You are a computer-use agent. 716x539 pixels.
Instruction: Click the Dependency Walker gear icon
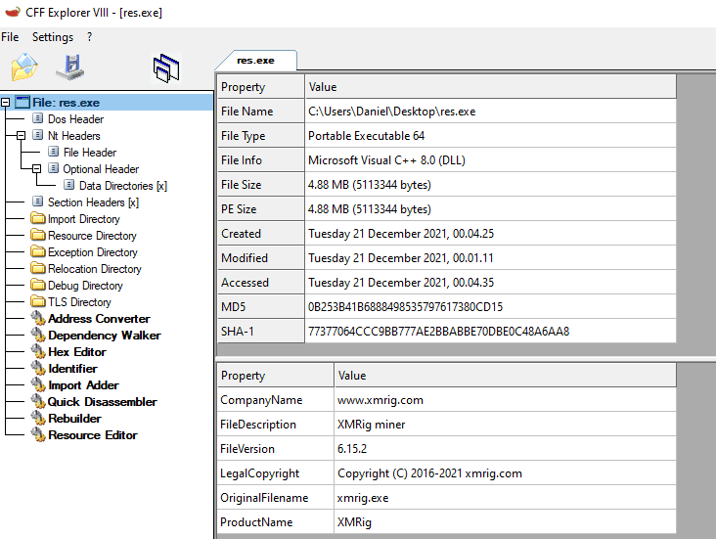(x=38, y=335)
